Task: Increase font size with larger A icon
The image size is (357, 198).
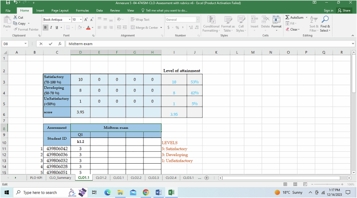Action: [86, 20]
